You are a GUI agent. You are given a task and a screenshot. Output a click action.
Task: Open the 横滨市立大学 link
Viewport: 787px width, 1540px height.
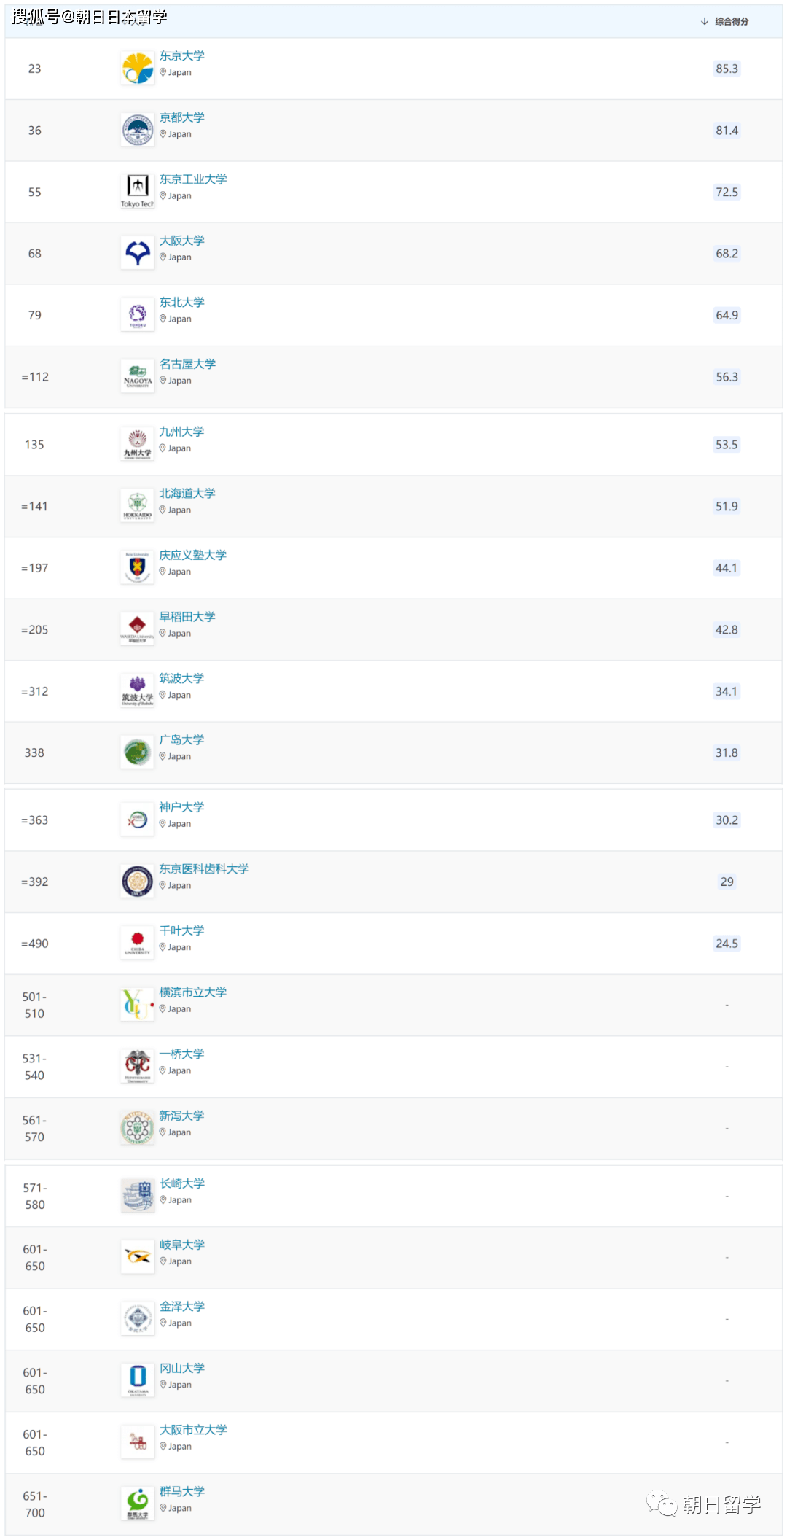193,992
